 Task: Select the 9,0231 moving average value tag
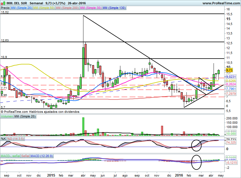(231, 77)
